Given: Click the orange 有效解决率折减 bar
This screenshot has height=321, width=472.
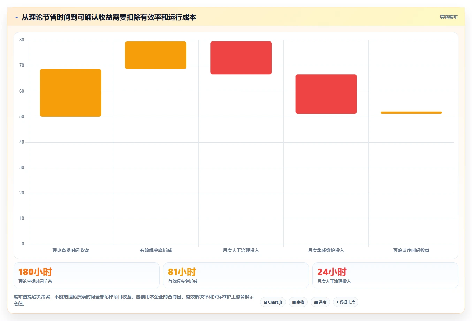Looking at the screenshot, I should click(156, 55).
